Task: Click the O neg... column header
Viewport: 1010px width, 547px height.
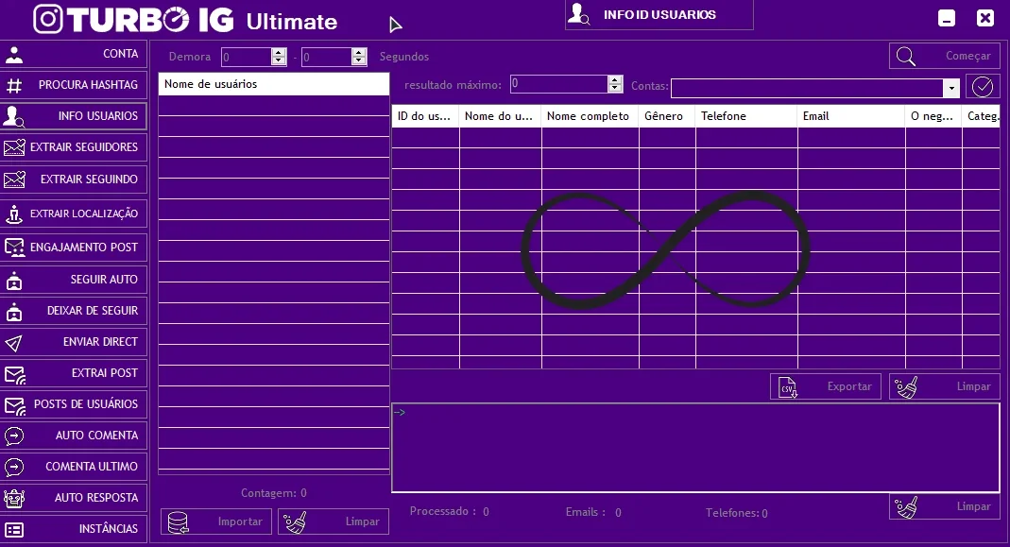Action: (x=933, y=116)
